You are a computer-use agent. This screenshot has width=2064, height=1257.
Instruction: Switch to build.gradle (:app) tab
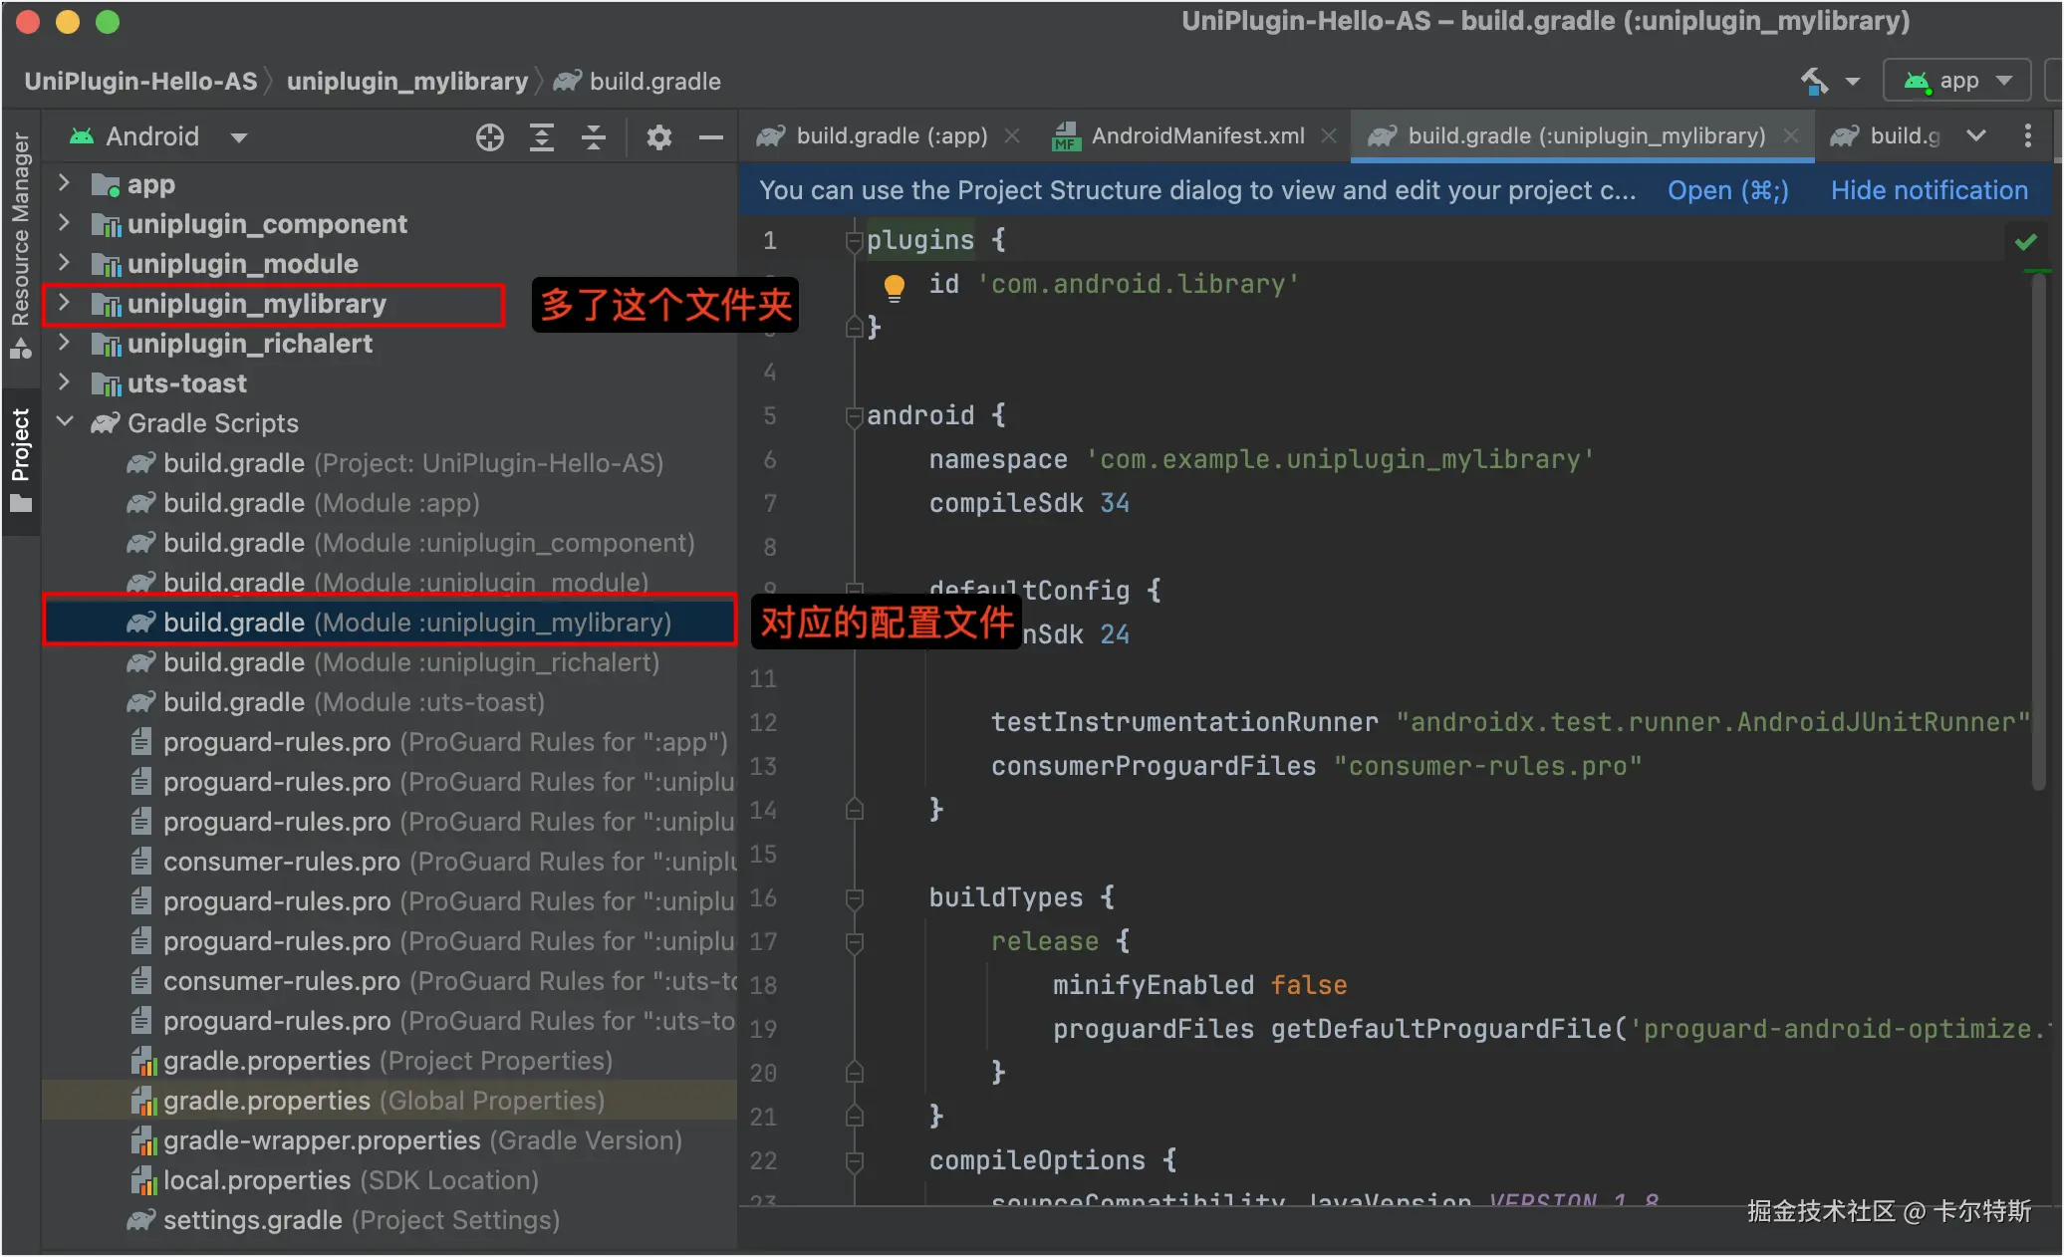891,136
